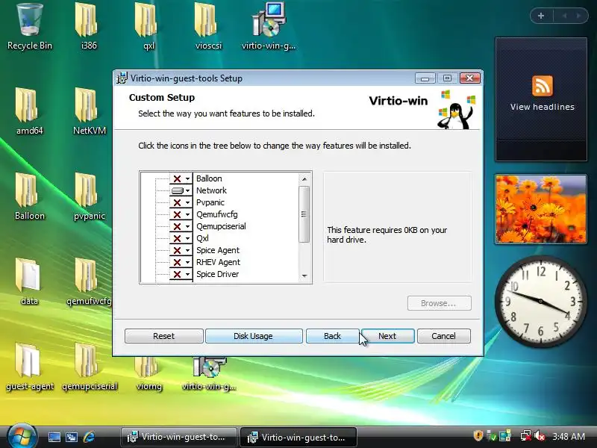Image resolution: width=597 pixels, height=448 pixels.
Task: Select the i386 folder icon
Action: click(x=89, y=27)
